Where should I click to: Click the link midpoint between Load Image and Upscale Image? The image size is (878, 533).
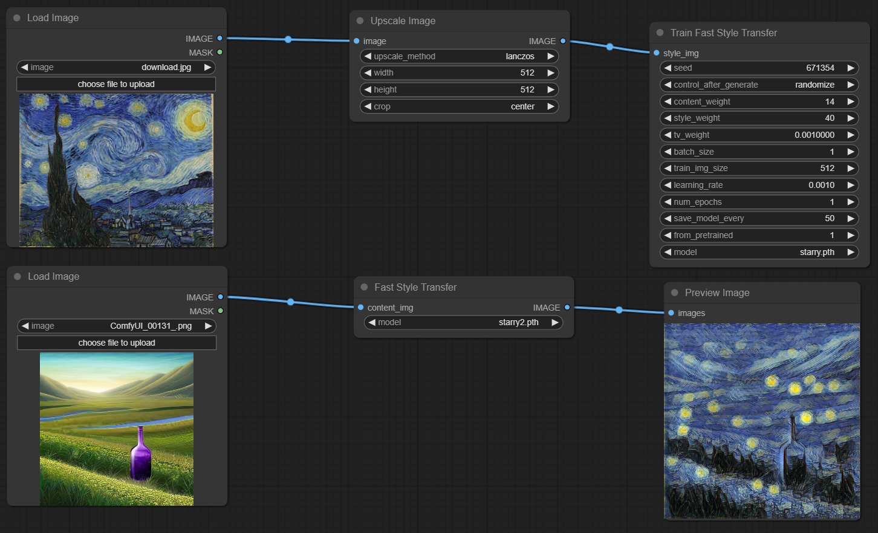click(x=288, y=39)
